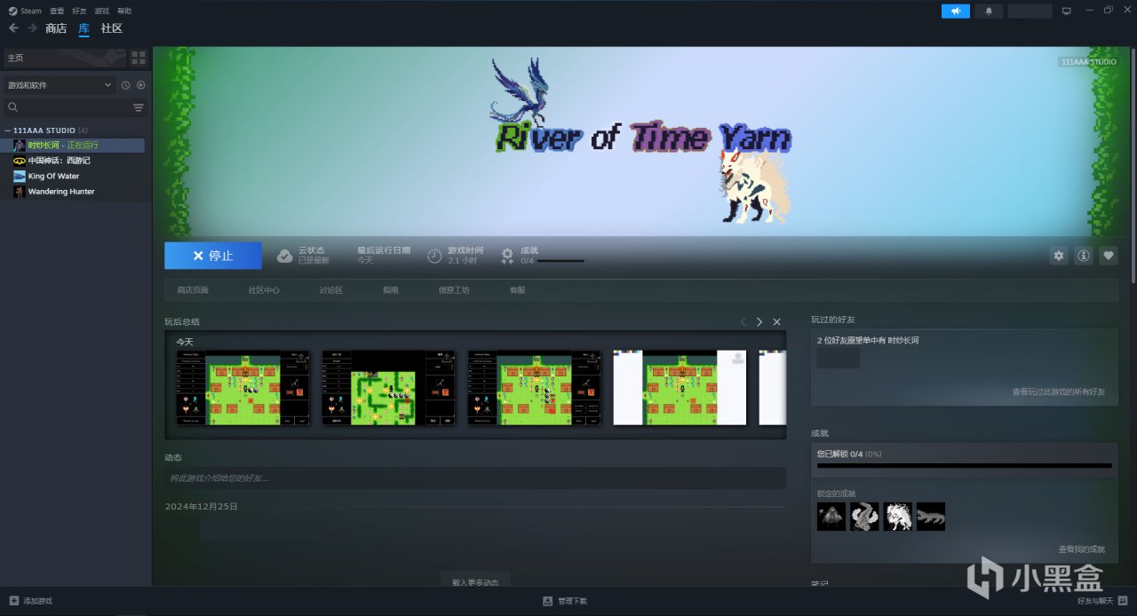Open the second screenshot thumbnail with maze
Screen dimensions: 1137x616
coord(388,388)
